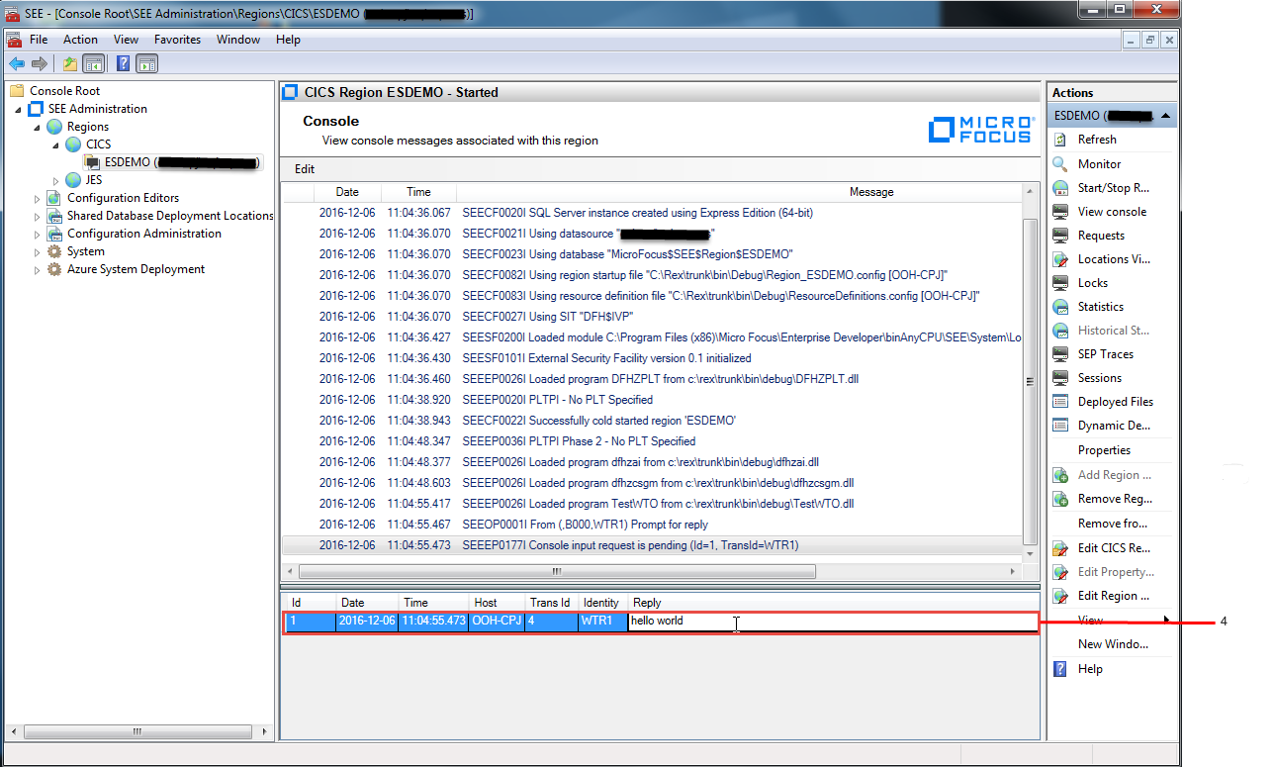Click the Message column header
The width and height of the screenshot is (1275, 767).
[x=870, y=192]
